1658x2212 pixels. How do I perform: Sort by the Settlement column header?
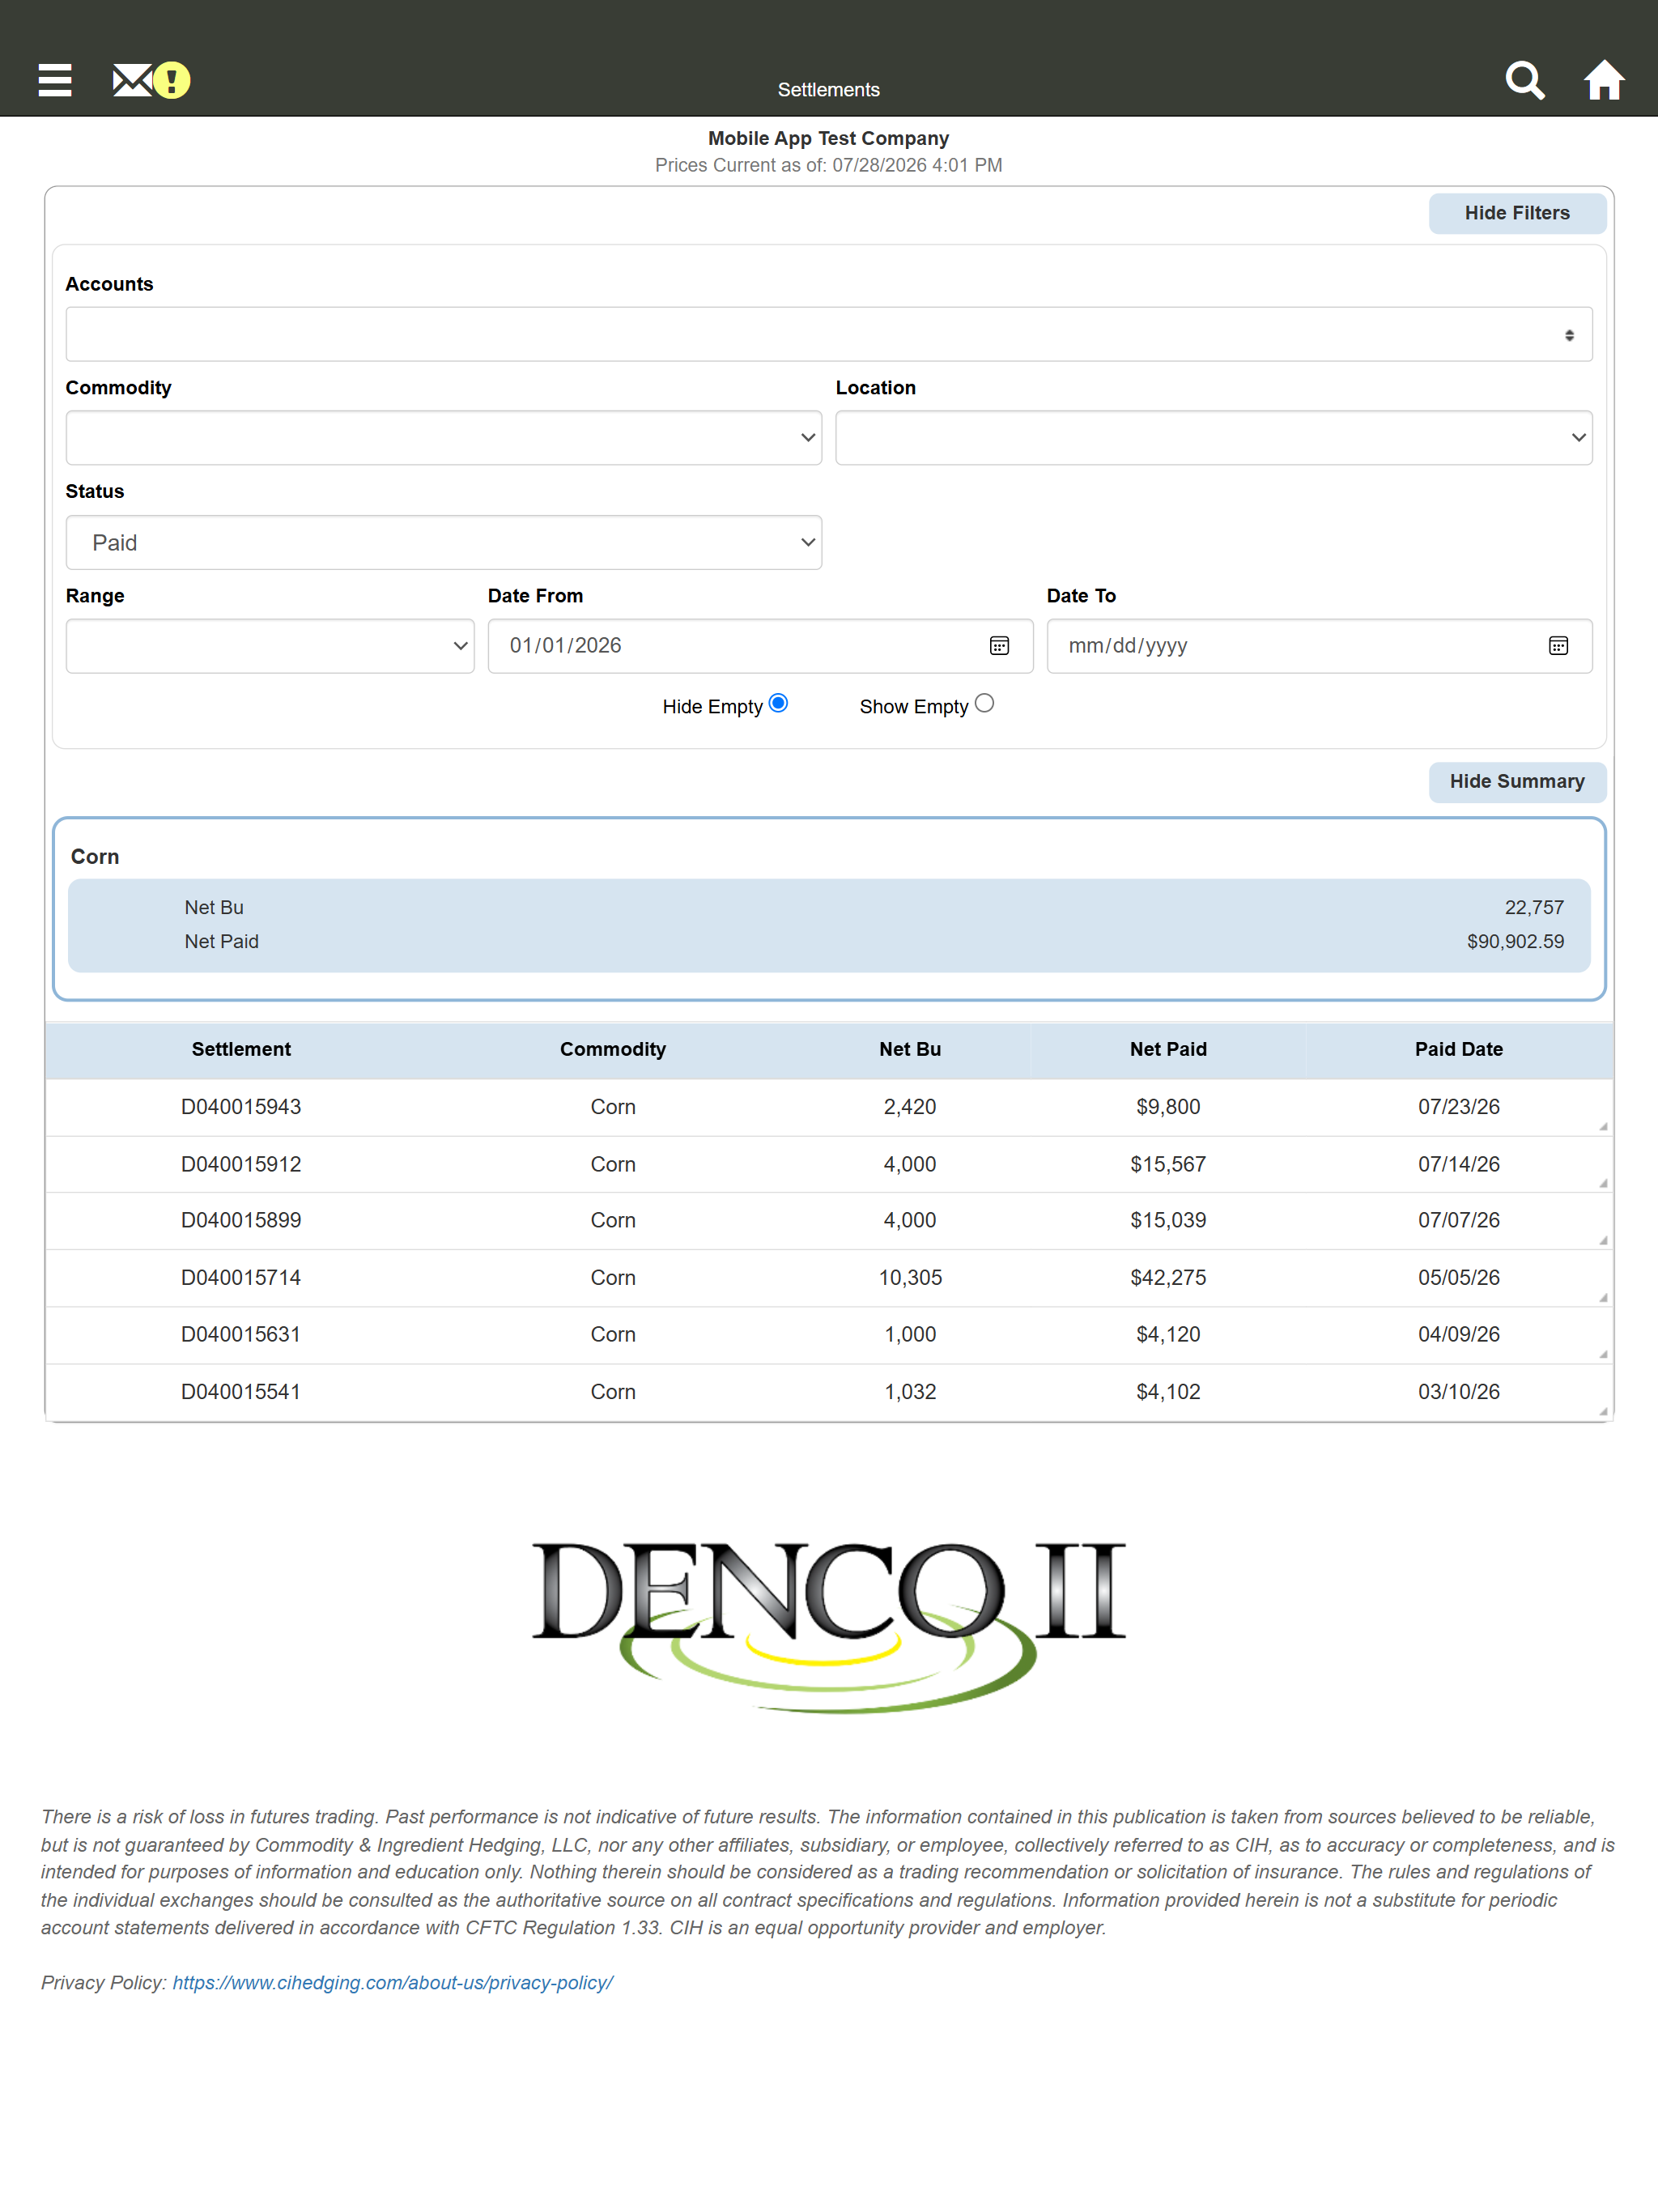[241, 1049]
